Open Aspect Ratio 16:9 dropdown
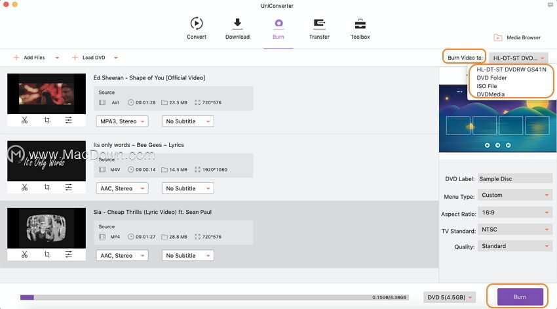The width and height of the screenshot is (557, 309). click(x=514, y=213)
